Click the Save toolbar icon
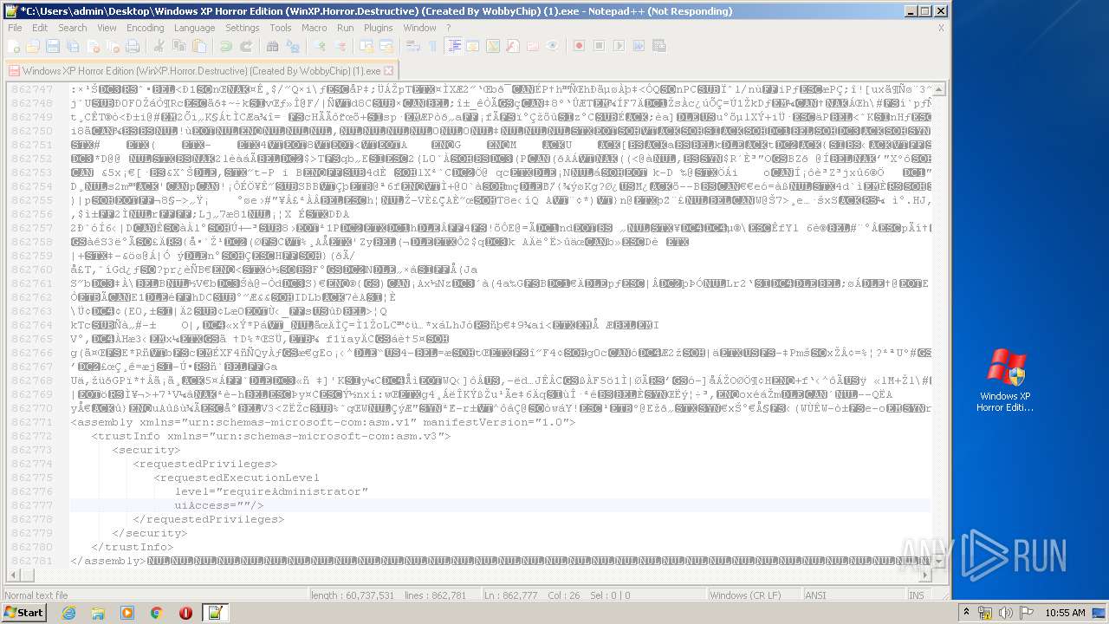Viewport: 1109px width, 624px height. pyautogui.click(x=53, y=46)
